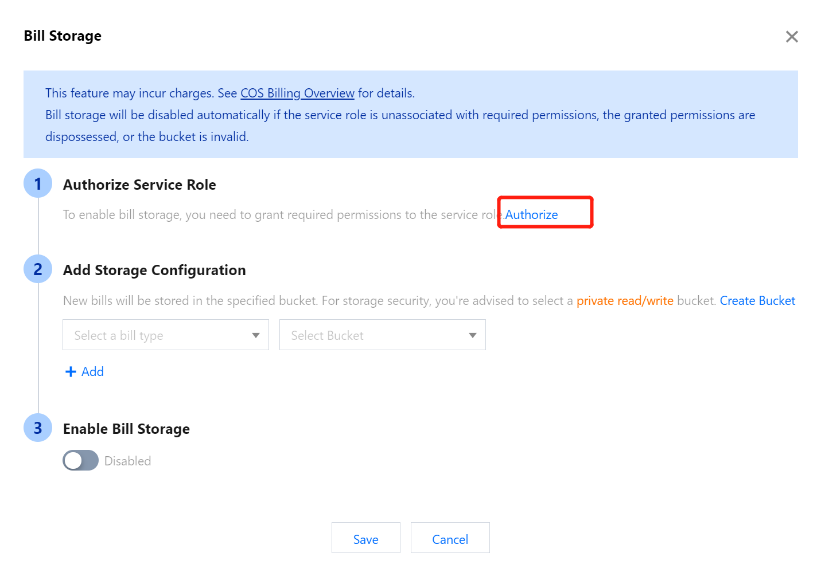
Task: Open the COS Billing Overview link
Action: 297,93
